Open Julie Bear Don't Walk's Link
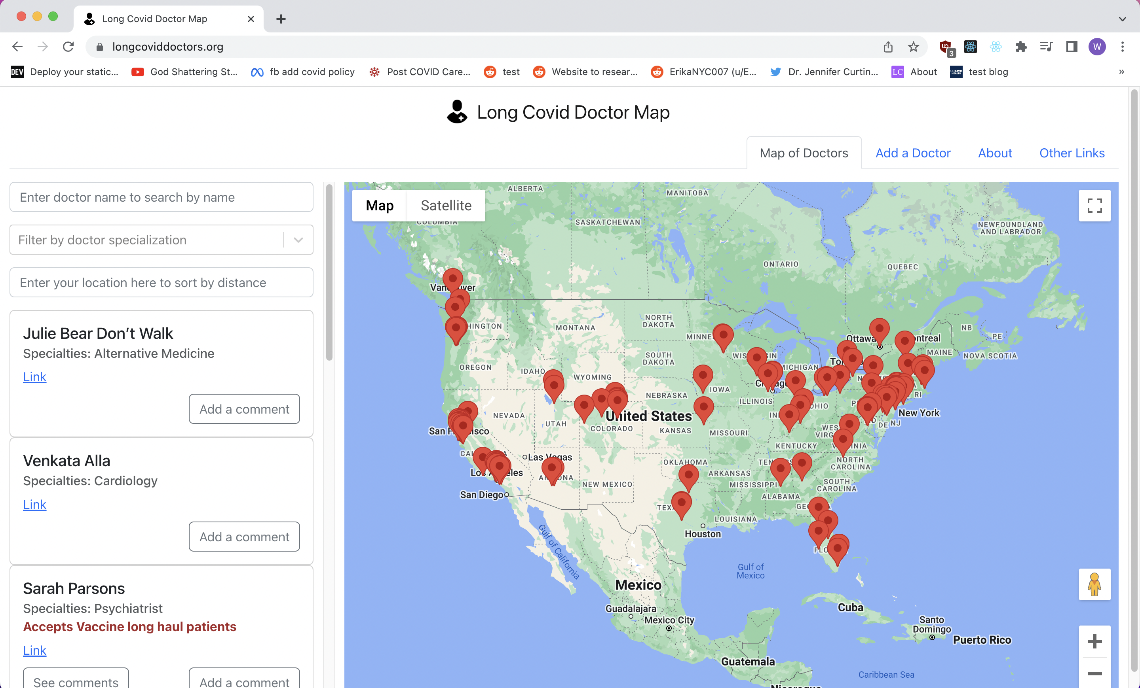Image resolution: width=1140 pixels, height=688 pixels. coord(35,377)
